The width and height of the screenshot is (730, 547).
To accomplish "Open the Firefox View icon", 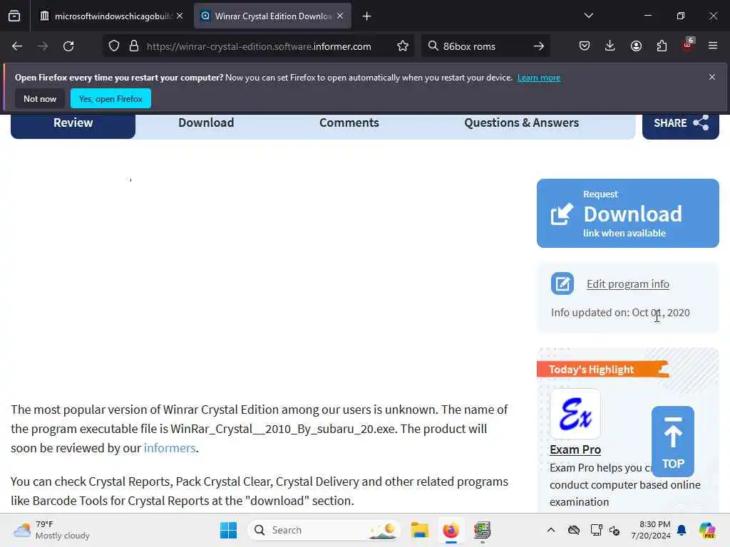I will click(14, 16).
